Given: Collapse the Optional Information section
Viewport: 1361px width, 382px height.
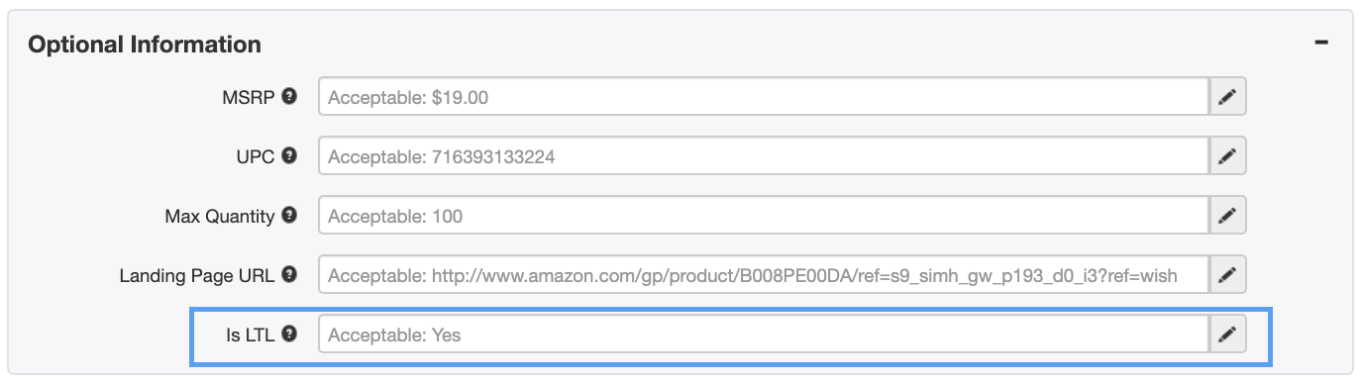Looking at the screenshot, I should (1320, 43).
